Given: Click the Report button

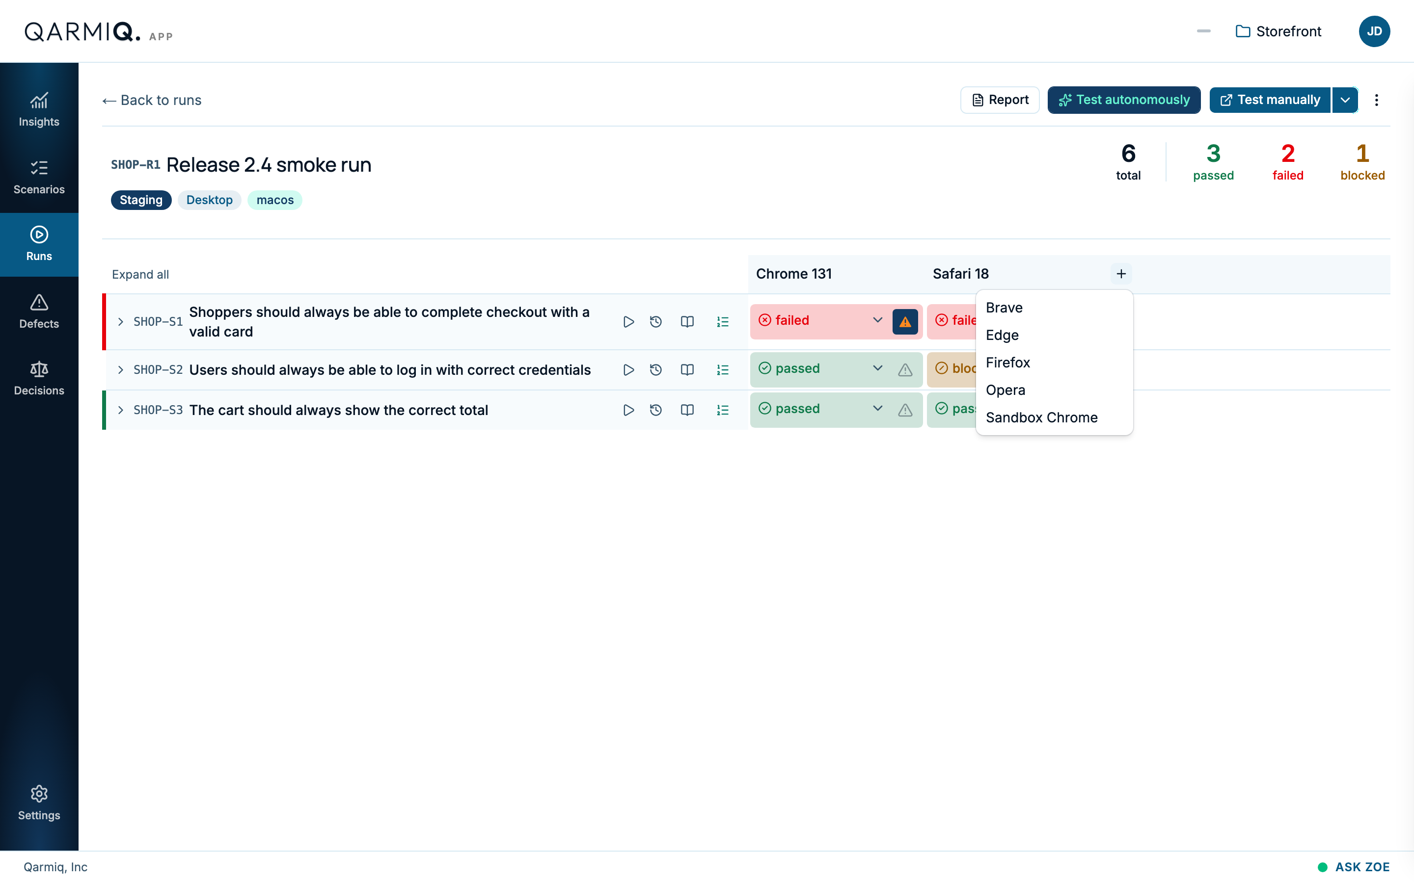Looking at the screenshot, I should click(1000, 100).
